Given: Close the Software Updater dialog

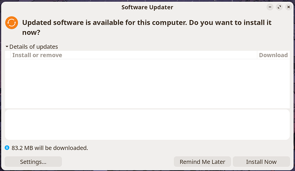Looking at the screenshot, I should tap(288, 7).
